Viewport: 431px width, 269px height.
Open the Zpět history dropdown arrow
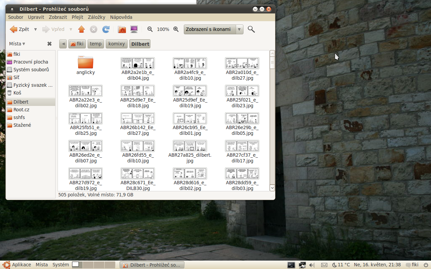point(35,29)
